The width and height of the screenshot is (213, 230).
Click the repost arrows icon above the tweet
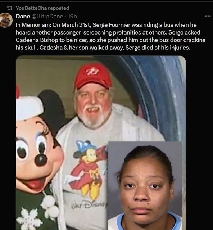[9, 8]
